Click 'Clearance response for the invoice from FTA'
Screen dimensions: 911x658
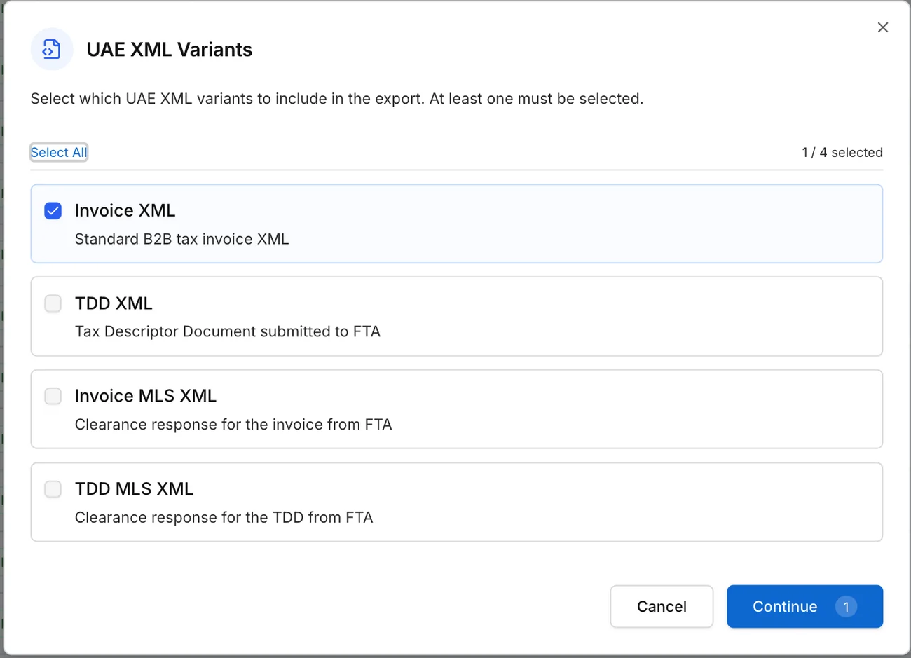[x=233, y=425]
